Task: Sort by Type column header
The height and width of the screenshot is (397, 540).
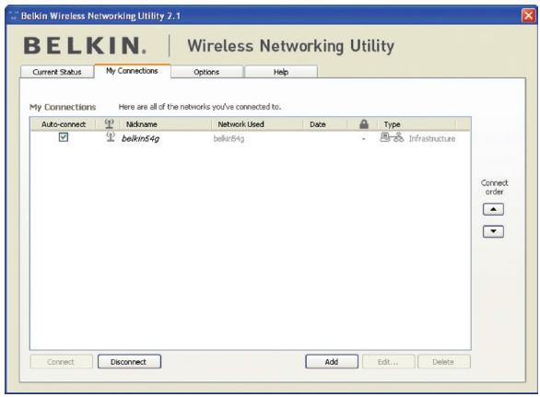Action: 417,124
